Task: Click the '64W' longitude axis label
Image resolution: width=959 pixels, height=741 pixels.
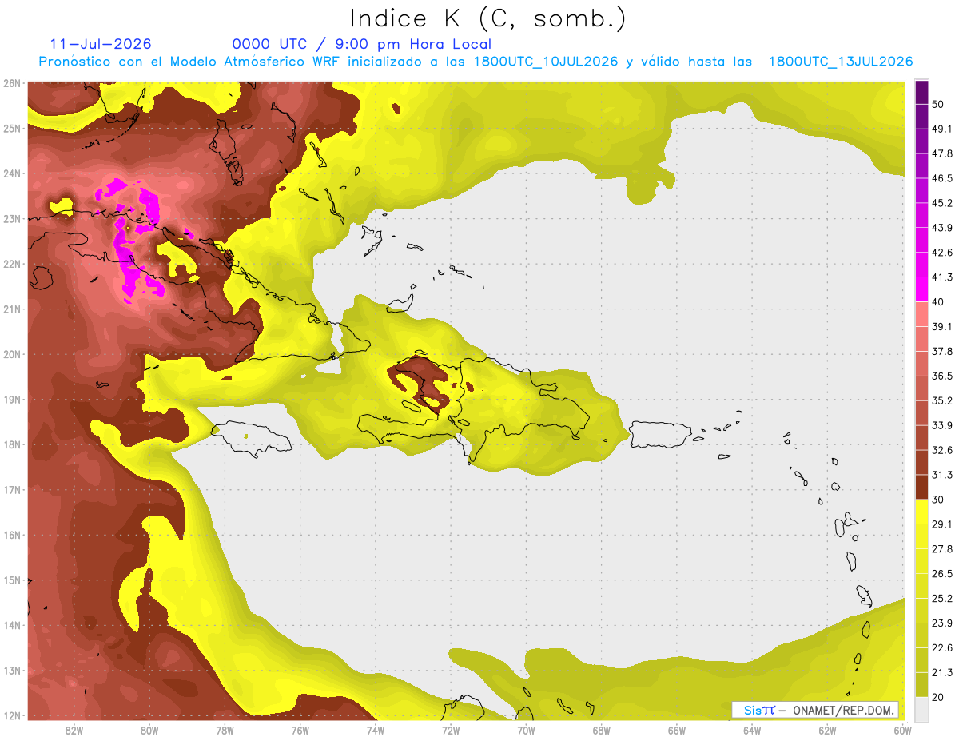Action: coord(752,730)
